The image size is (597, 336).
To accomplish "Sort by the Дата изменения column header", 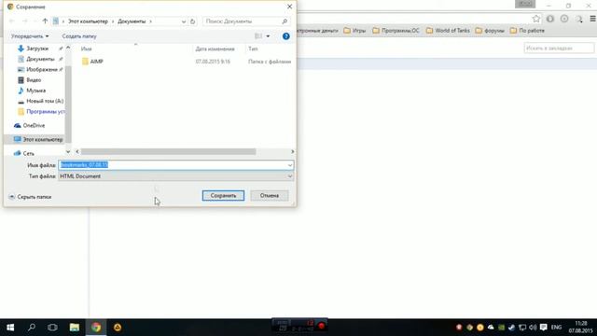I will click(x=215, y=49).
